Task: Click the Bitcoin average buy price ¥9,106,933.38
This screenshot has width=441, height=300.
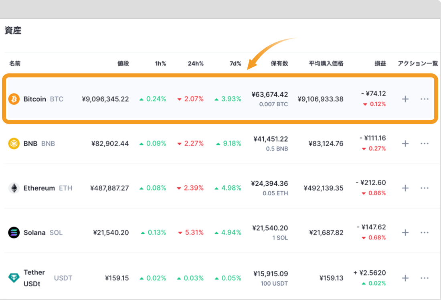Action: pos(320,99)
